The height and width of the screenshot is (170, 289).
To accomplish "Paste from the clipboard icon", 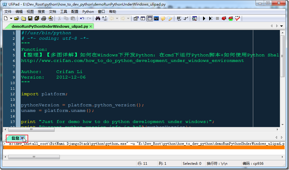I will point(73,18).
